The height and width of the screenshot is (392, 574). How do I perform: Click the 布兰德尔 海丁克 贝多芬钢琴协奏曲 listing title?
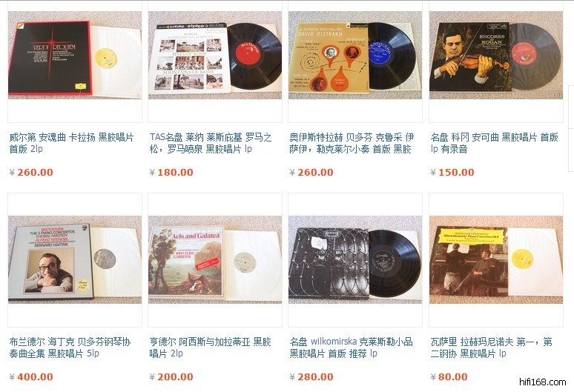(x=70, y=348)
